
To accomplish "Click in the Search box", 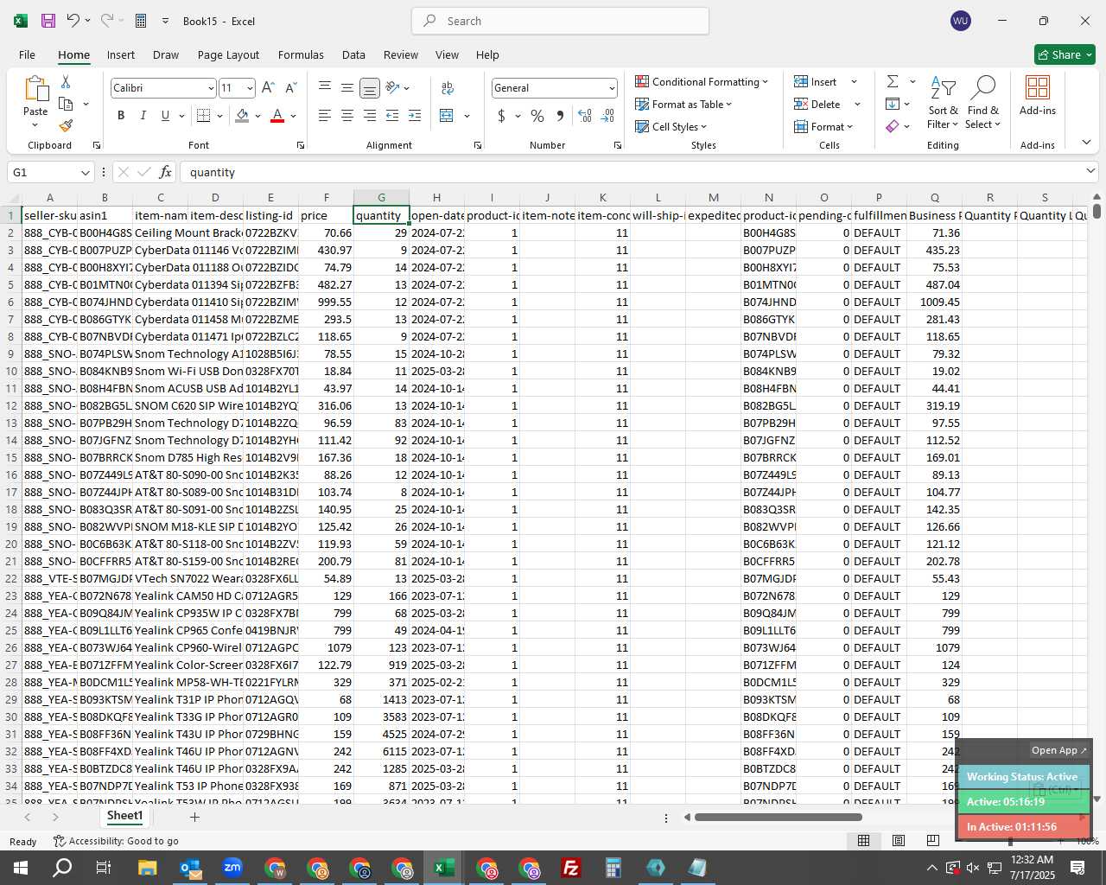I will coord(560,21).
